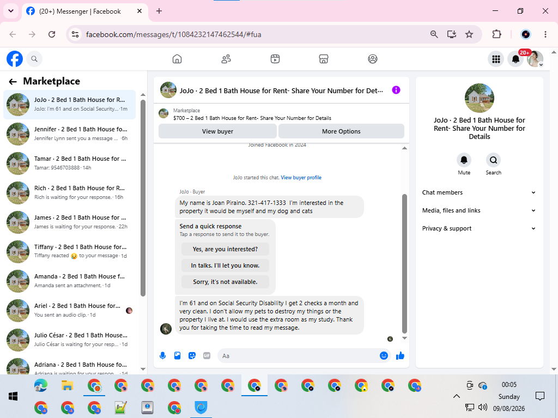Open conversation info purple icon
Image resolution: width=558 pixels, height=418 pixels.
[x=396, y=90]
